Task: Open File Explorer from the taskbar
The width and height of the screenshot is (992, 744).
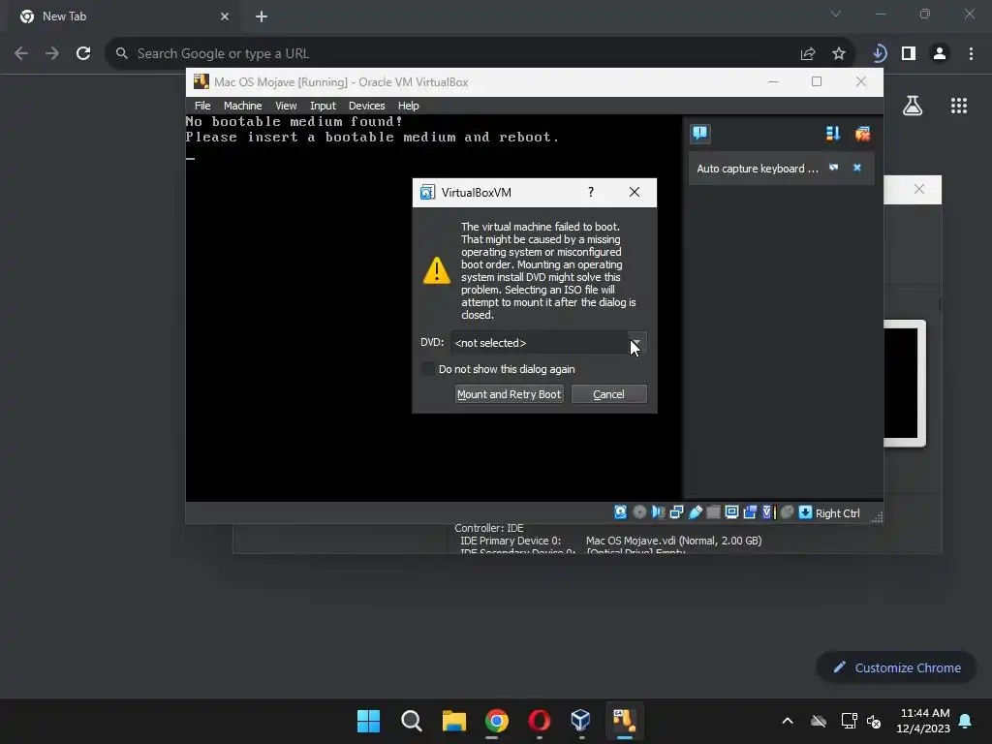Action: point(453,721)
